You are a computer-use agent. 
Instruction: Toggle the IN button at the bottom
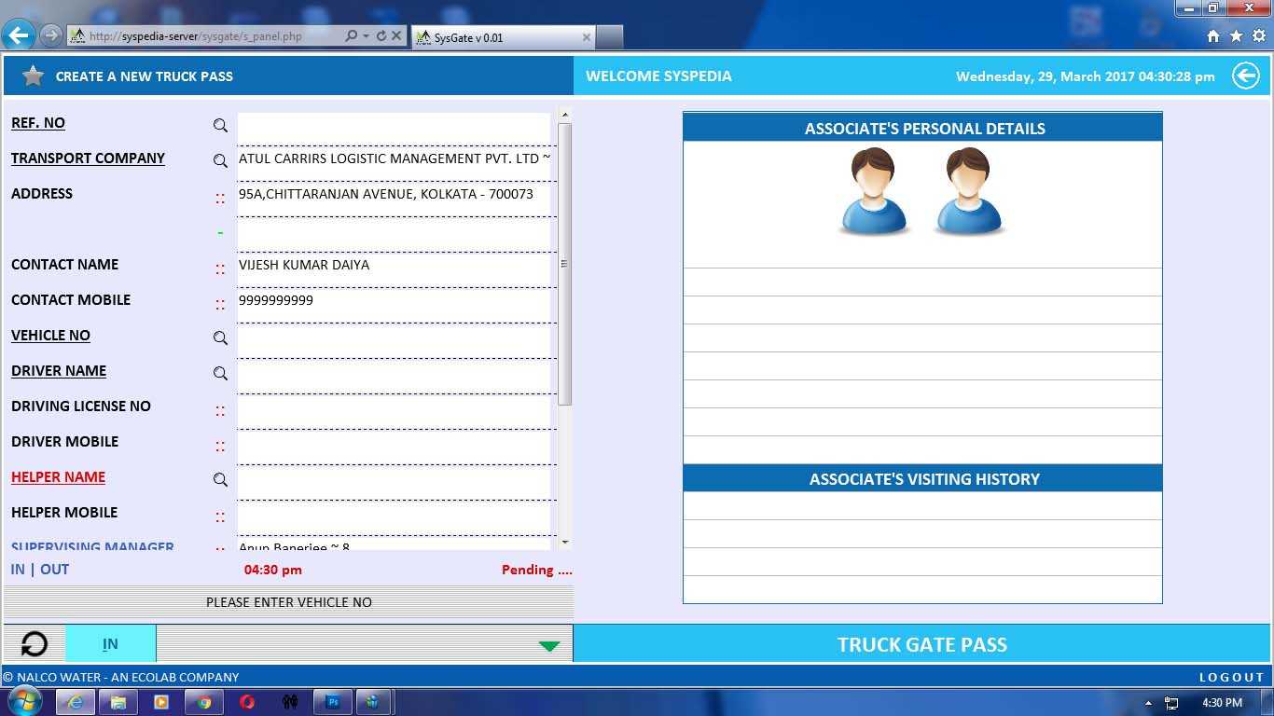point(110,644)
